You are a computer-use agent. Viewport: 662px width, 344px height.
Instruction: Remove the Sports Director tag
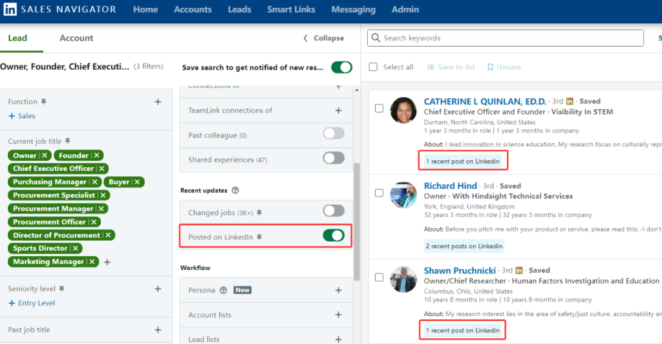(76, 248)
